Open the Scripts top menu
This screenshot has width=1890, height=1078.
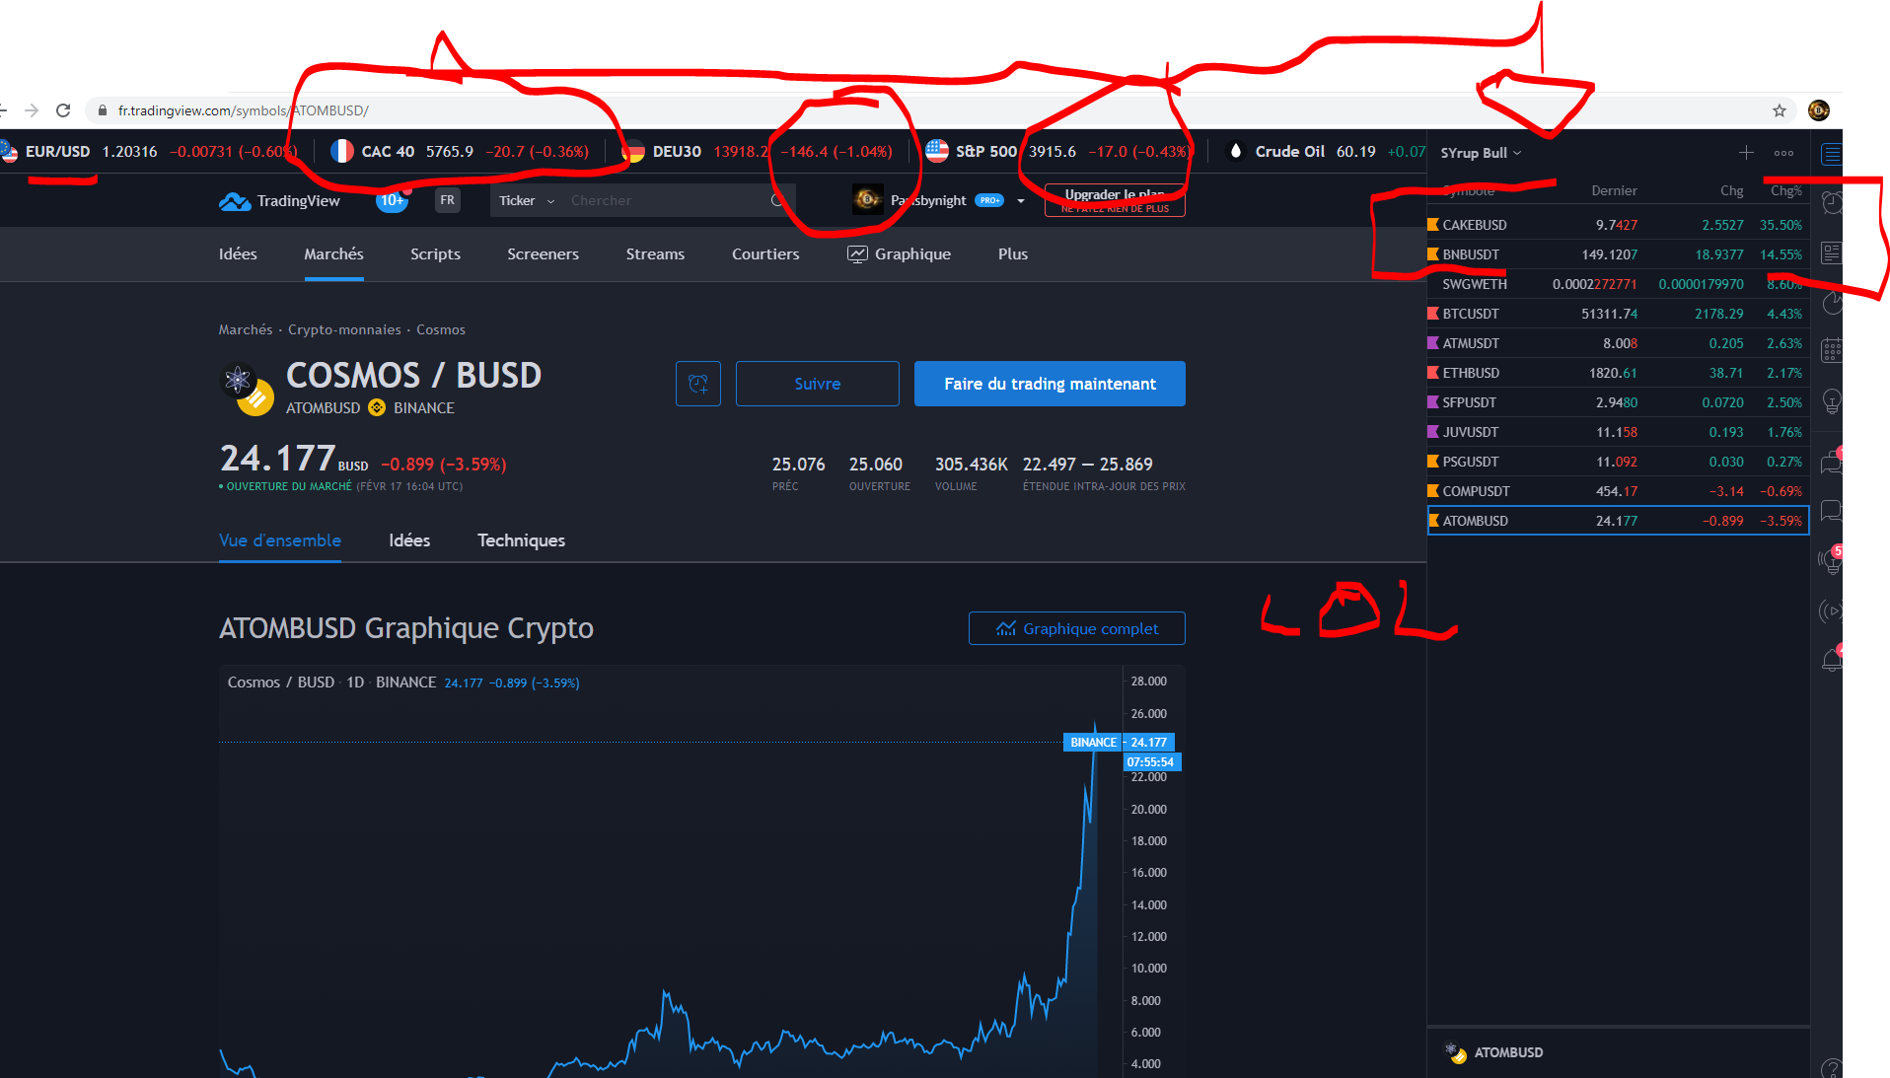[x=435, y=254]
